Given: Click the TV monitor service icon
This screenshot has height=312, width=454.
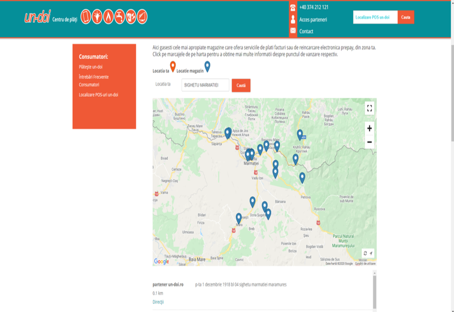Looking at the screenshot, I should tap(142, 17).
